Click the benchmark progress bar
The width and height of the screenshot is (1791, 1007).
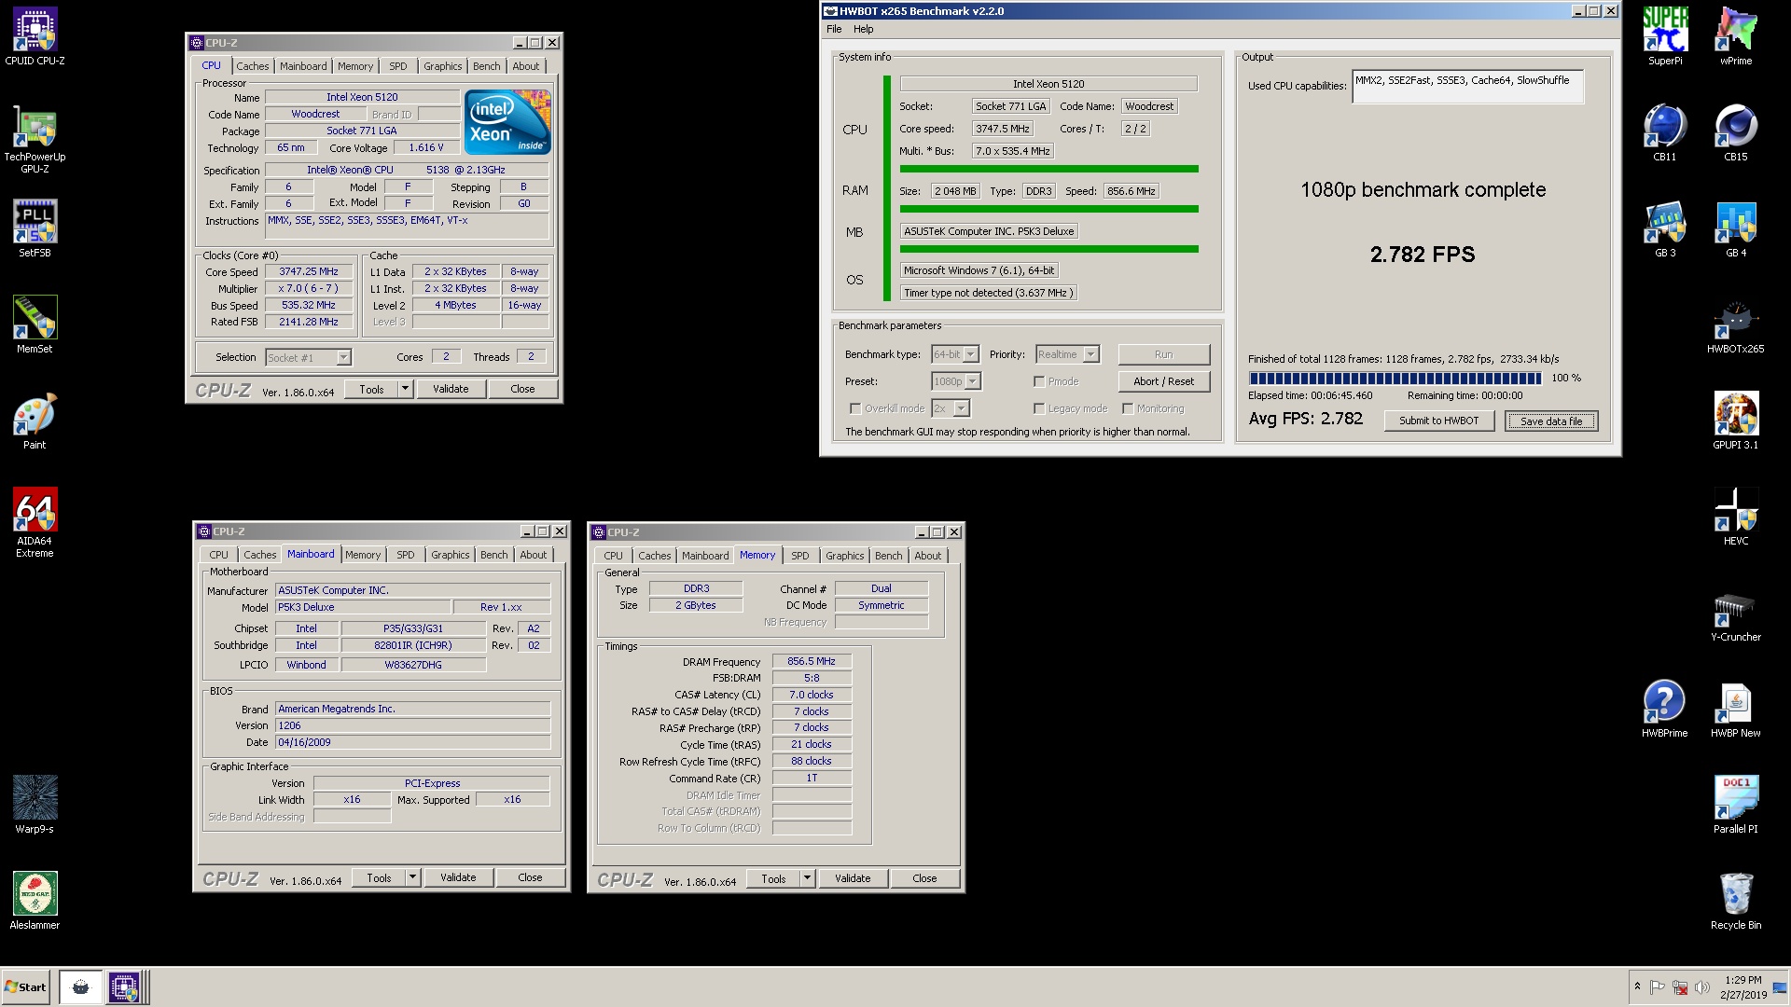(x=1395, y=379)
